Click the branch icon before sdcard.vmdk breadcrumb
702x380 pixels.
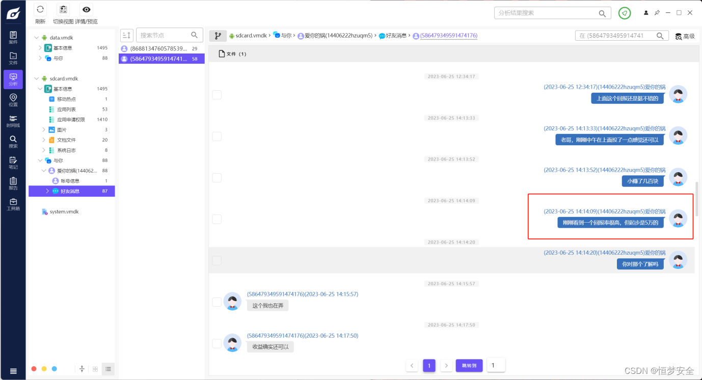point(218,36)
